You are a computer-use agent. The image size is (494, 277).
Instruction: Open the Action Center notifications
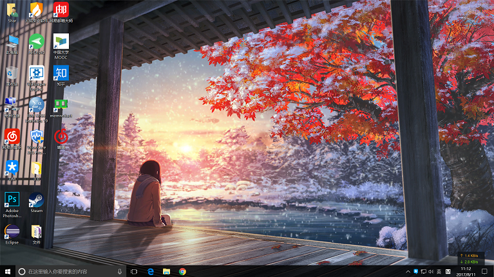[484, 271]
